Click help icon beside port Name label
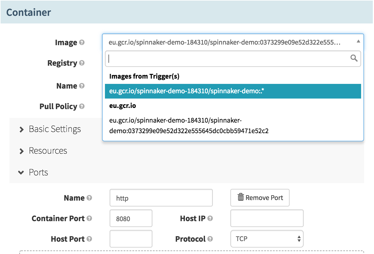This screenshot has height=254, width=374. pos(89,198)
